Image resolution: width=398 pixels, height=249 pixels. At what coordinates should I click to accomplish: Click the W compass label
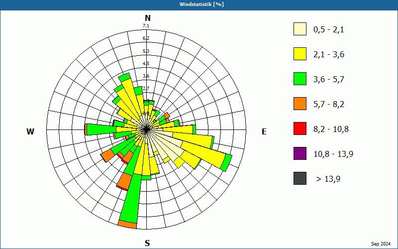pyautogui.click(x=30, y=131)
